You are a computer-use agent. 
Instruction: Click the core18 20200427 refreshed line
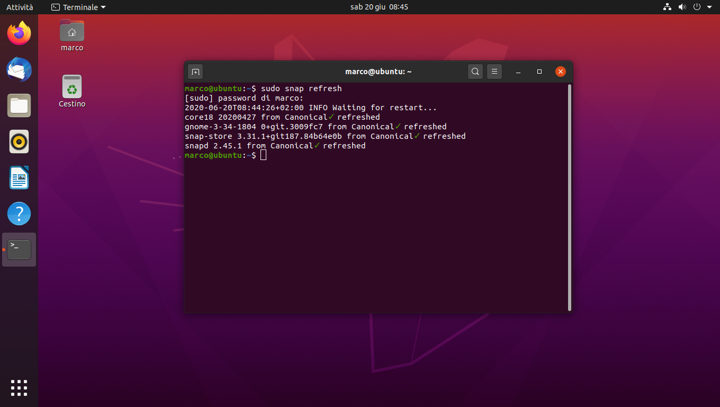(x=282, y=117)
